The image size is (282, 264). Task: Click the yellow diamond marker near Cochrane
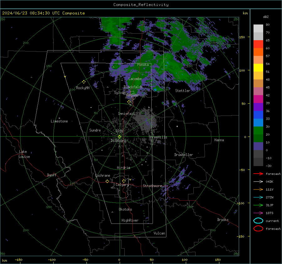tap(107, 181)
